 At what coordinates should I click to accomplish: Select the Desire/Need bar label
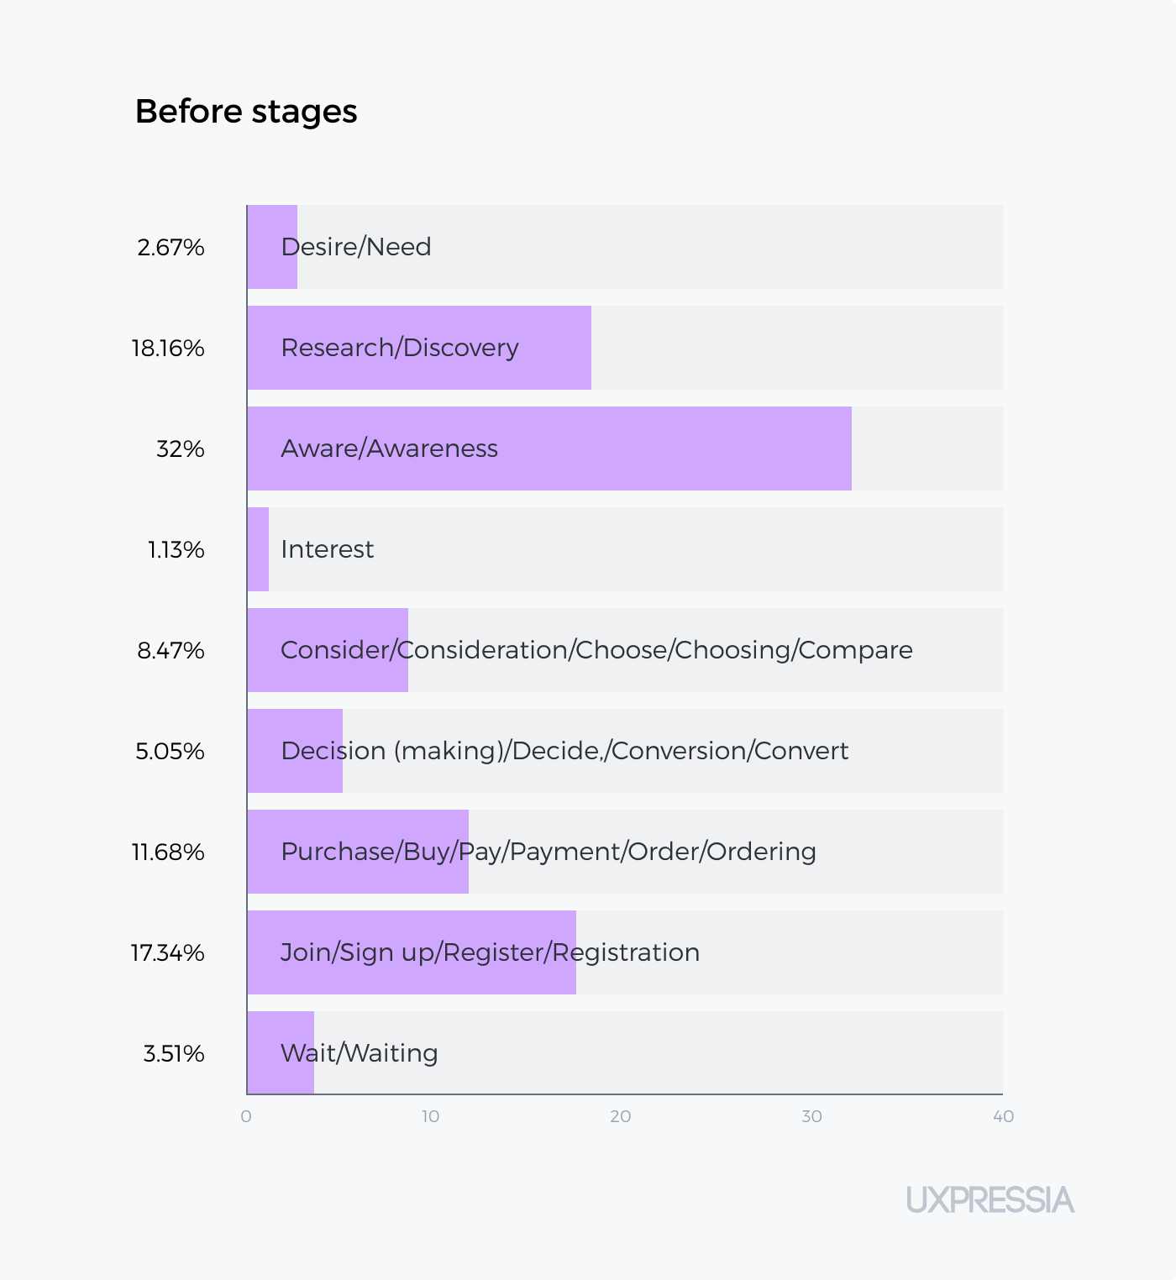pyautogui.click(x=356, y=247)
